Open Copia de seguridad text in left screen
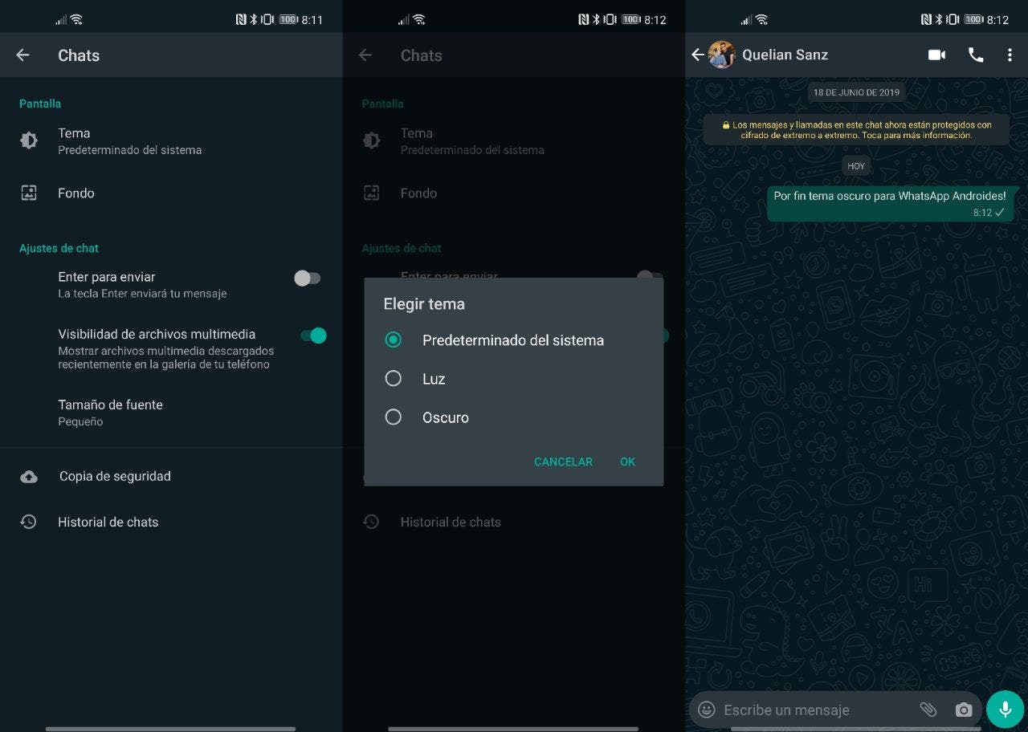The height and width of the screenshot is (732, 1028). 115,476
